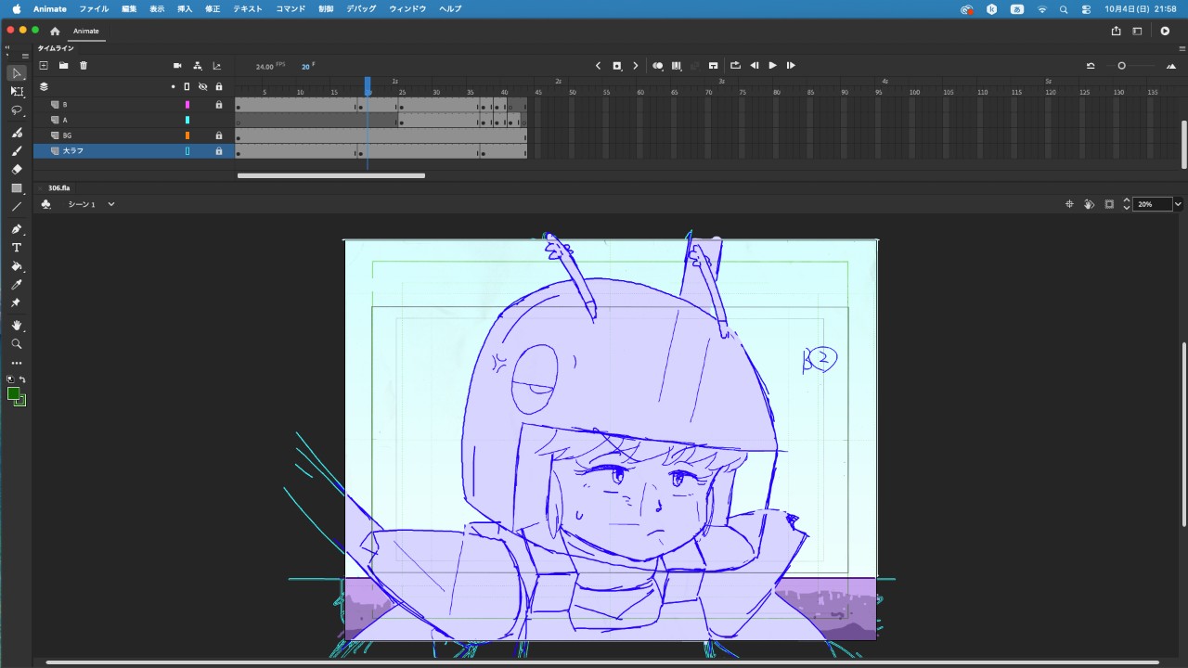The image size is (1188, 668).
Task: Expand more tools with the three dots
Action: coord(17,364)
